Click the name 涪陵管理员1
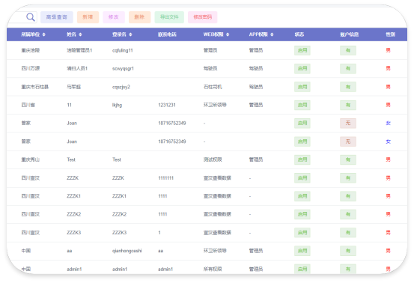 pyautogui.click(x=79, y=50)
